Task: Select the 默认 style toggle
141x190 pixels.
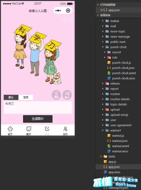Action: [11, 97]
